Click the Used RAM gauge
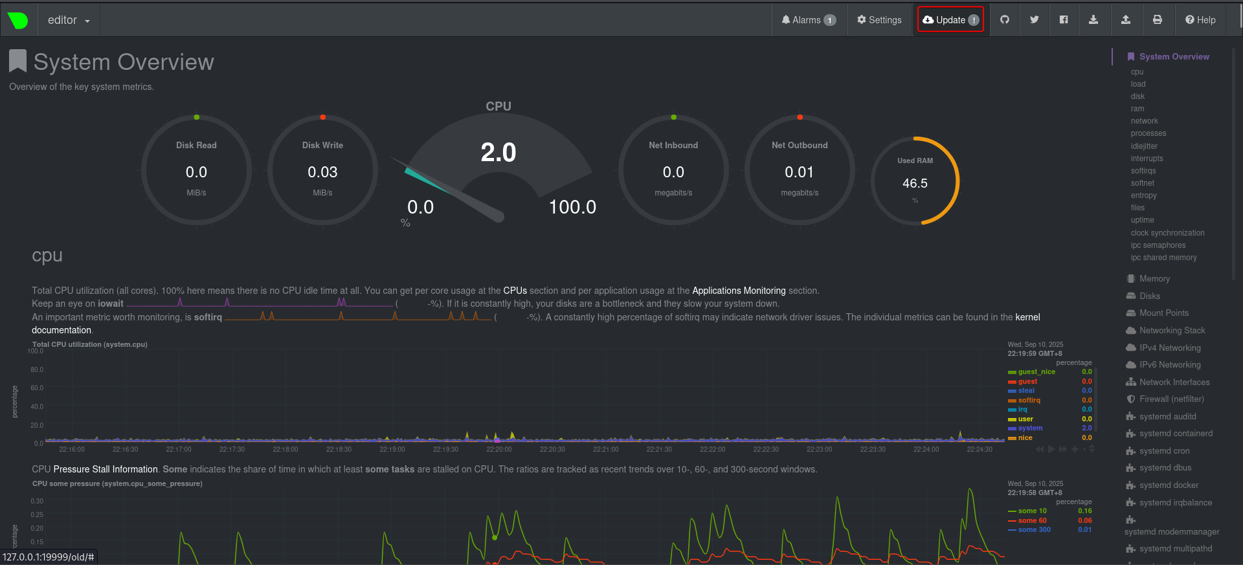1243x565 pixels. 915,181
